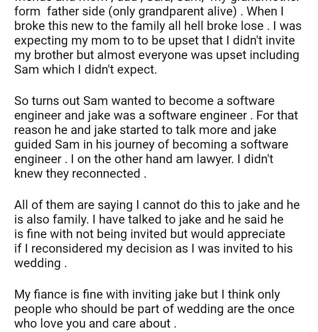Click "All" starting the third paragraph
The width and height of the screenshot is (318, 332).
pos(21,205)
